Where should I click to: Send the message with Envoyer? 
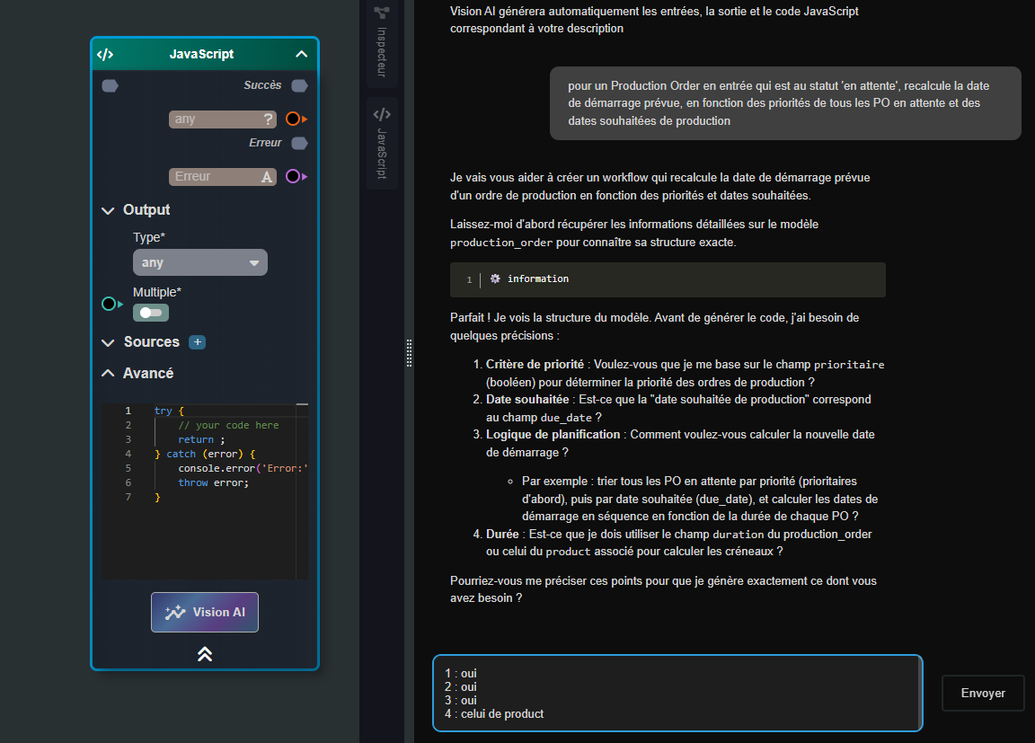983,693
